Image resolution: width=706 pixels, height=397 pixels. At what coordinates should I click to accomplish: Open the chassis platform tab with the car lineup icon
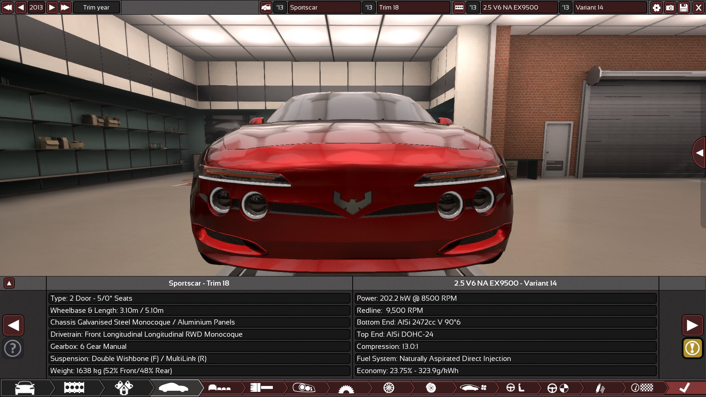[x=220, y=388]
